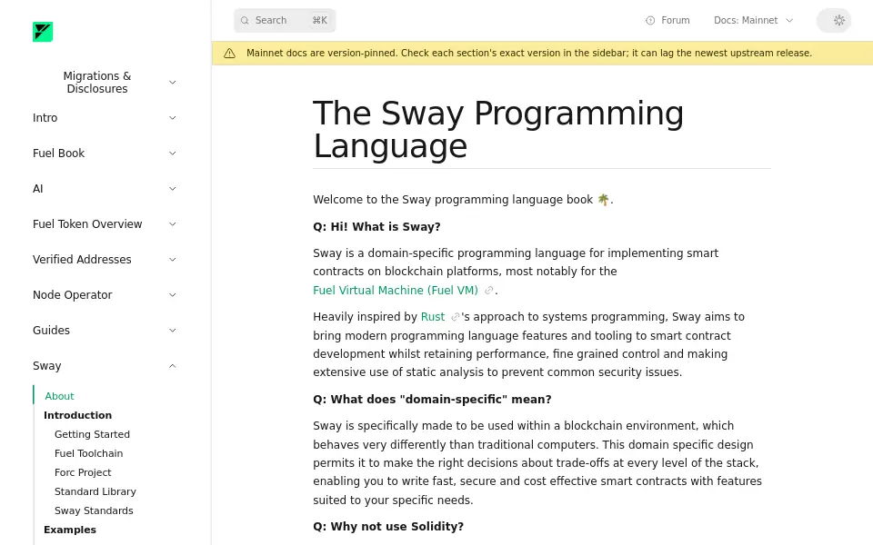Open Getting Started in the sidebar
Viewport: 873px width, 545px height.
pos(92,434)
